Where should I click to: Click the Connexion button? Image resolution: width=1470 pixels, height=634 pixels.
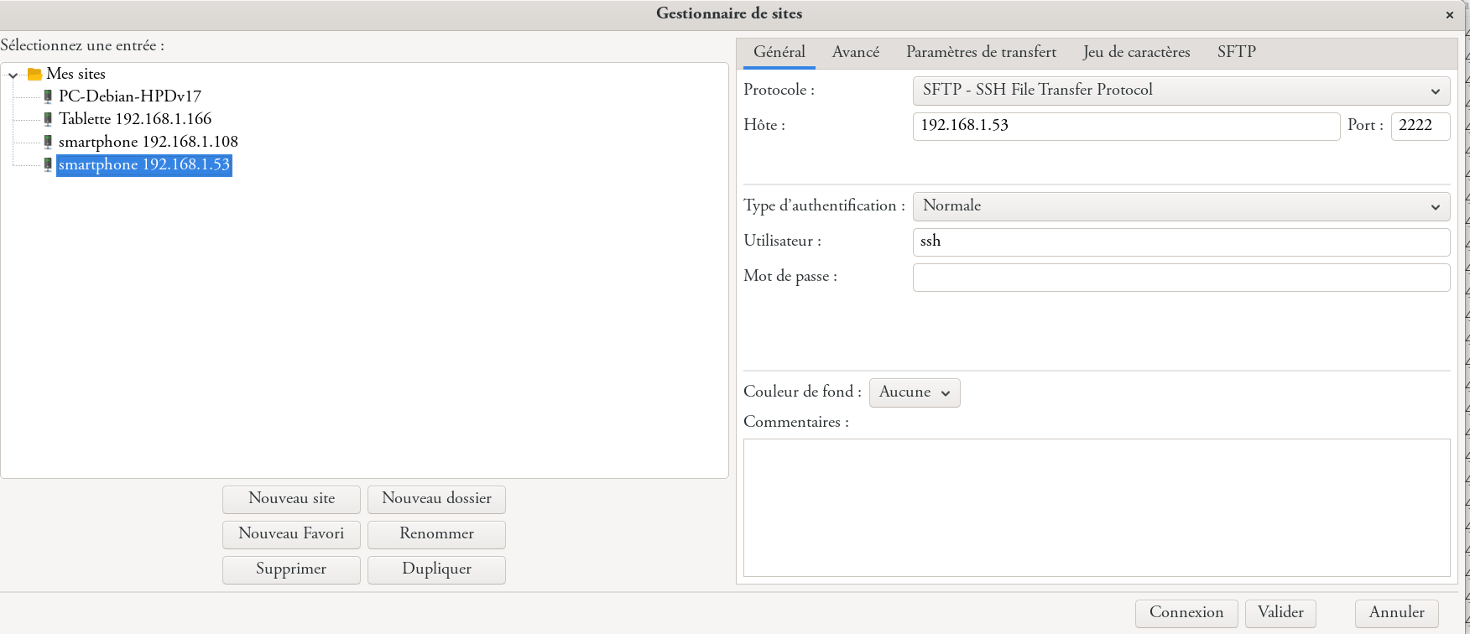[x=1186, y=613]
